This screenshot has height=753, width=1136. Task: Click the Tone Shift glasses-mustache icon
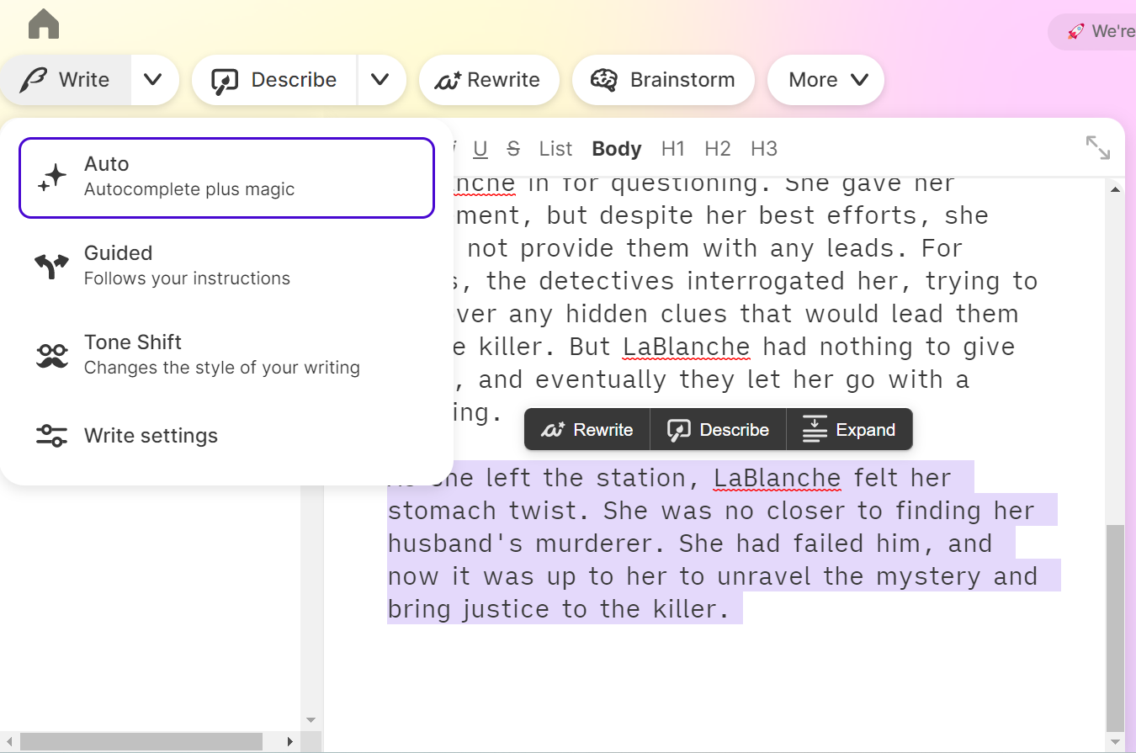coord(52,355)
